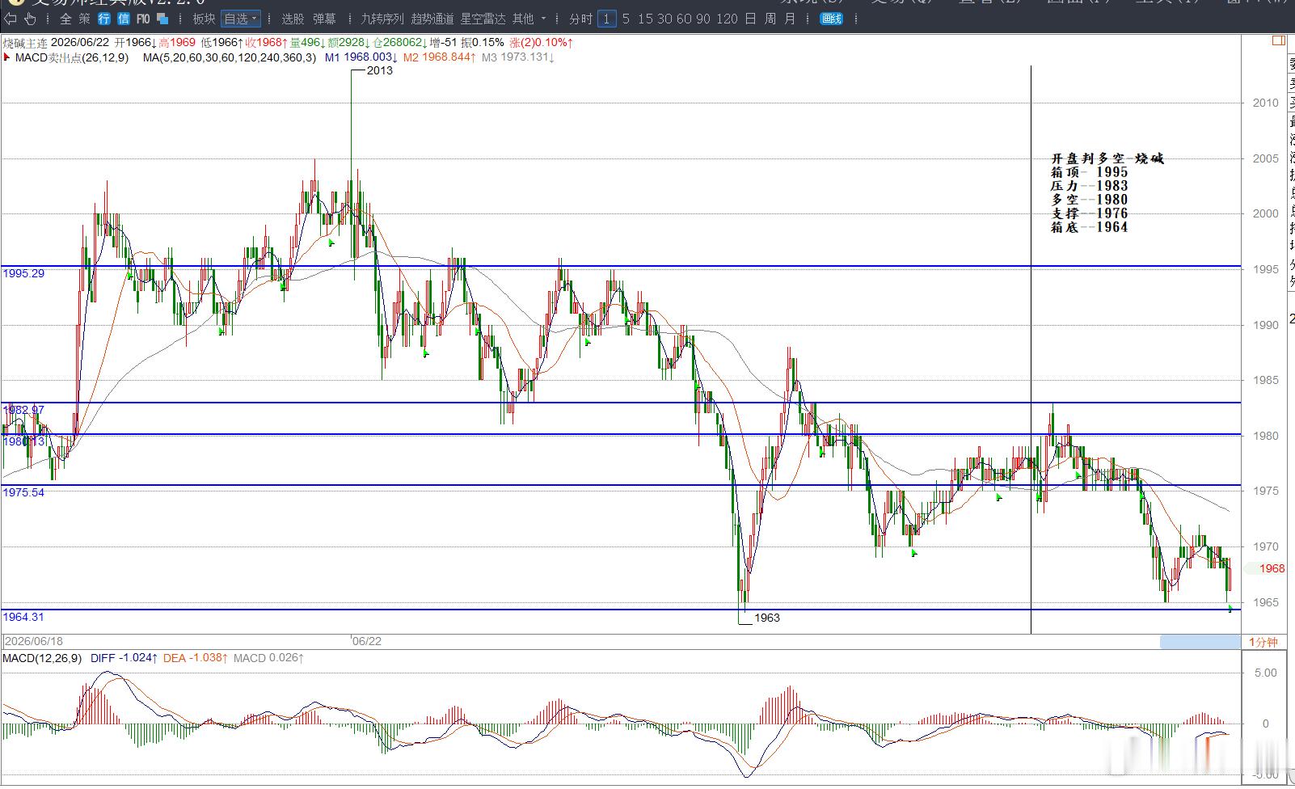Expand the 其他 dropdown arrow
1295x789 pixels.
click(x=543, y=19)
